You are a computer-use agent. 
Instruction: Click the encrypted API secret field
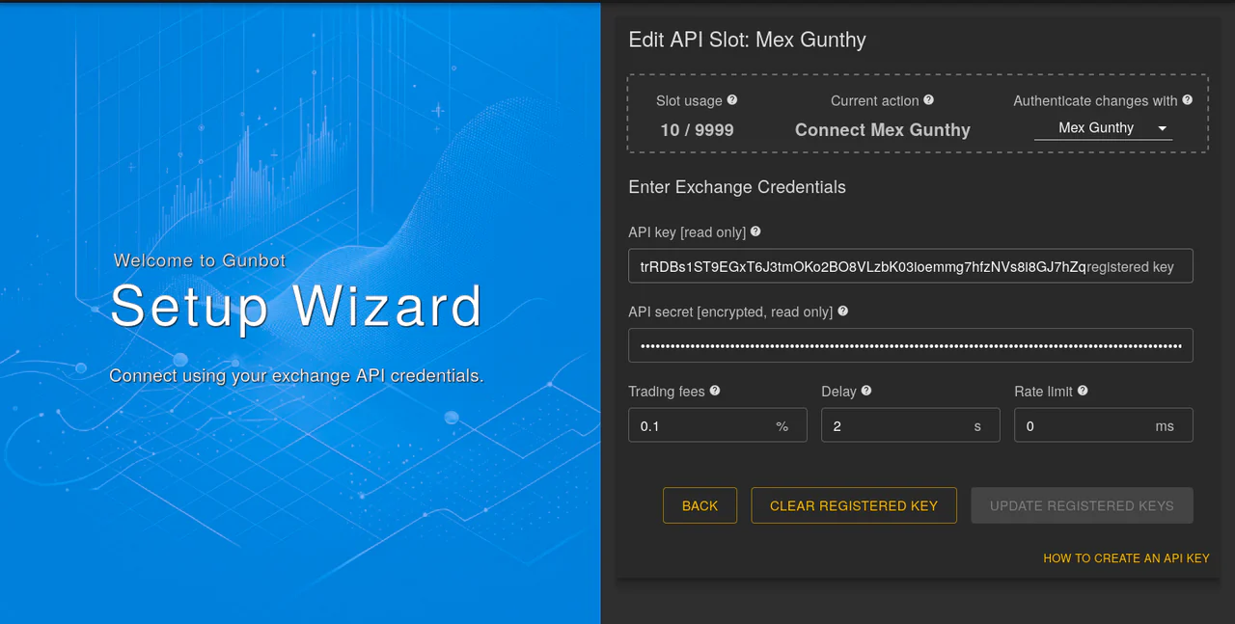tap(910, 345)
